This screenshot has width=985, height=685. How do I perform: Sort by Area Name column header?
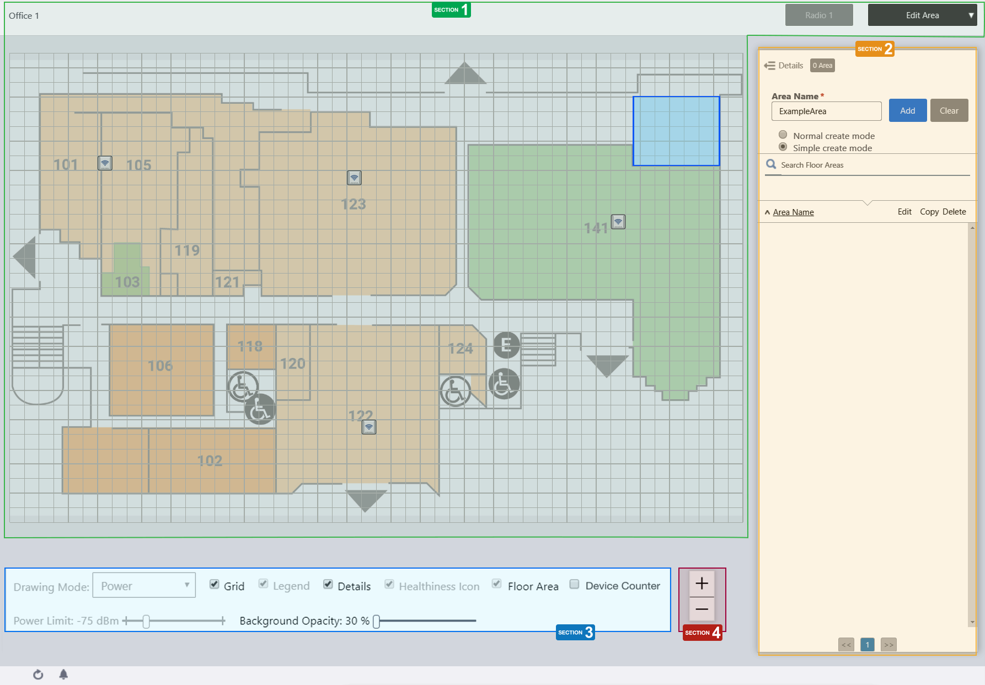pos(793,212)
